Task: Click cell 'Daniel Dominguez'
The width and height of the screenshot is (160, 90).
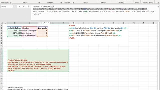Action: click(30, 30)
